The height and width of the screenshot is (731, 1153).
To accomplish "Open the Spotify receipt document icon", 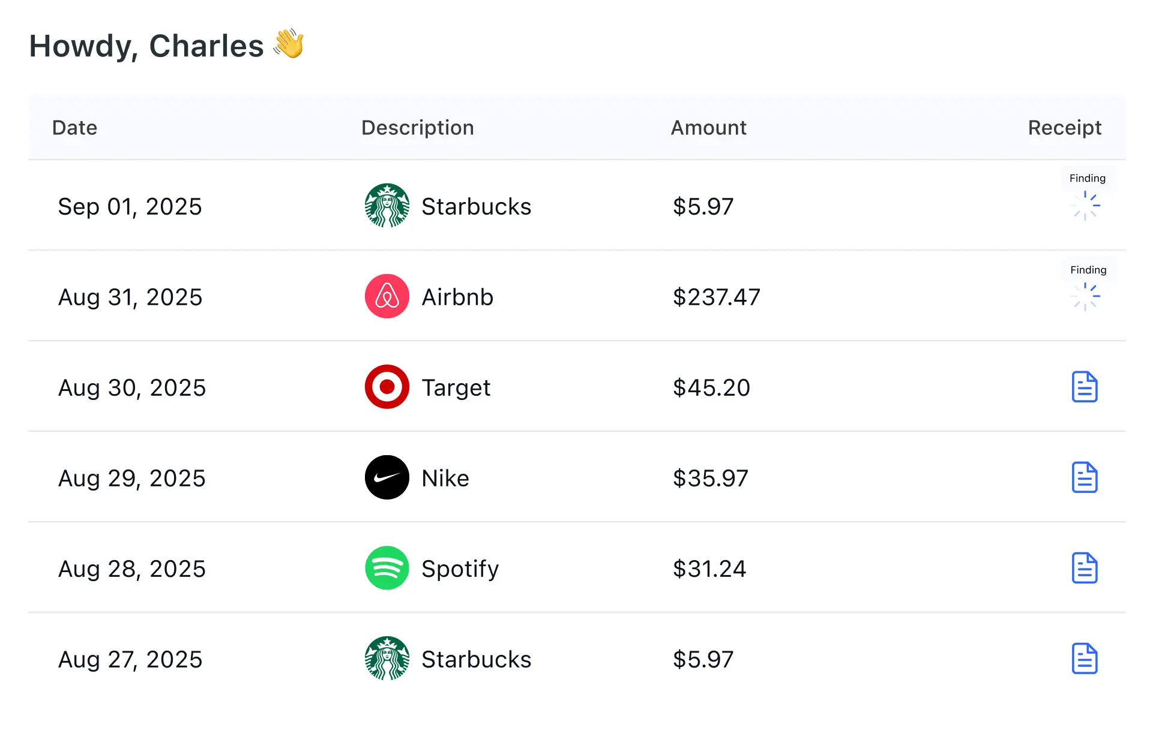I will (x=1085, y=568).
